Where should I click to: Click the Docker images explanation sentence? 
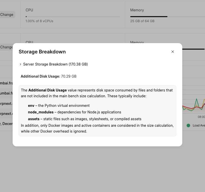97,128
